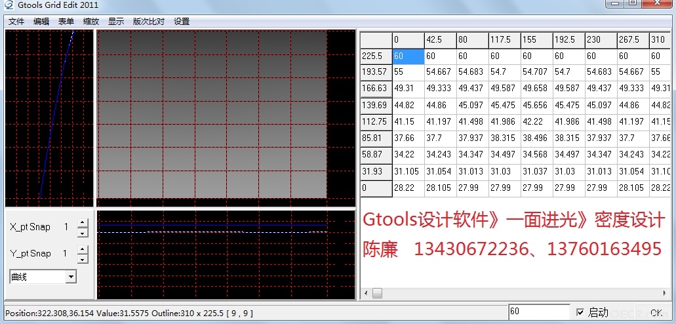This screenshot has height=324, width=676.
Task: Click cell 49.31 in column 0
Action: coord(408,89)
